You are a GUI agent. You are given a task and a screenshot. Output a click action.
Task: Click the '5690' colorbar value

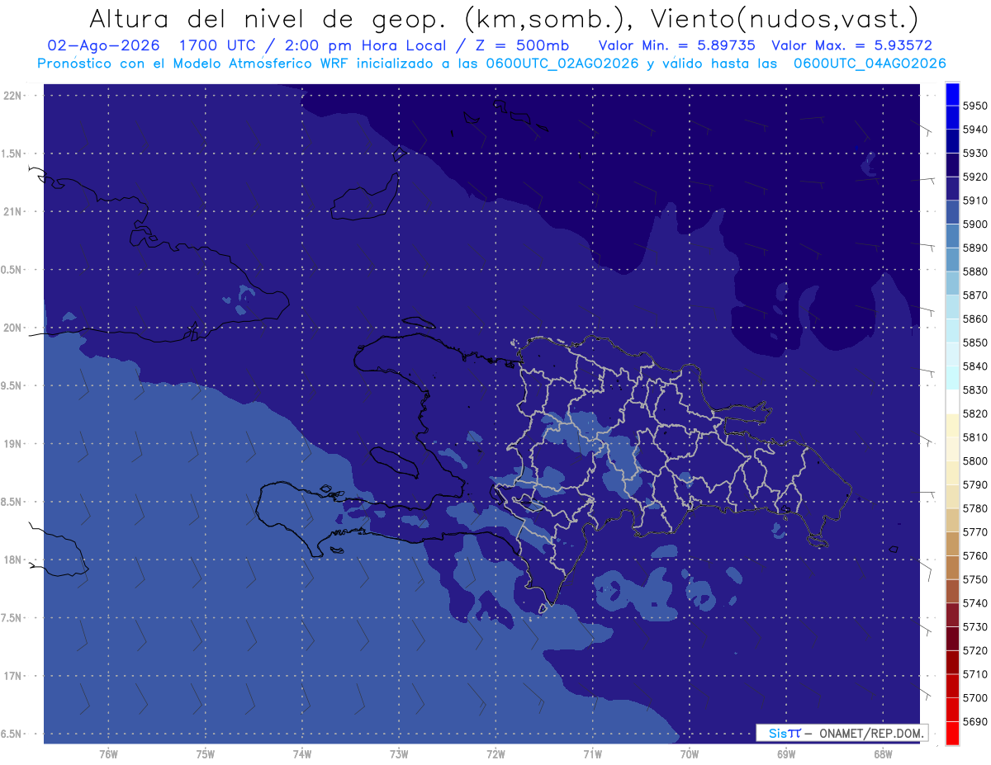[x=974, y=721]
